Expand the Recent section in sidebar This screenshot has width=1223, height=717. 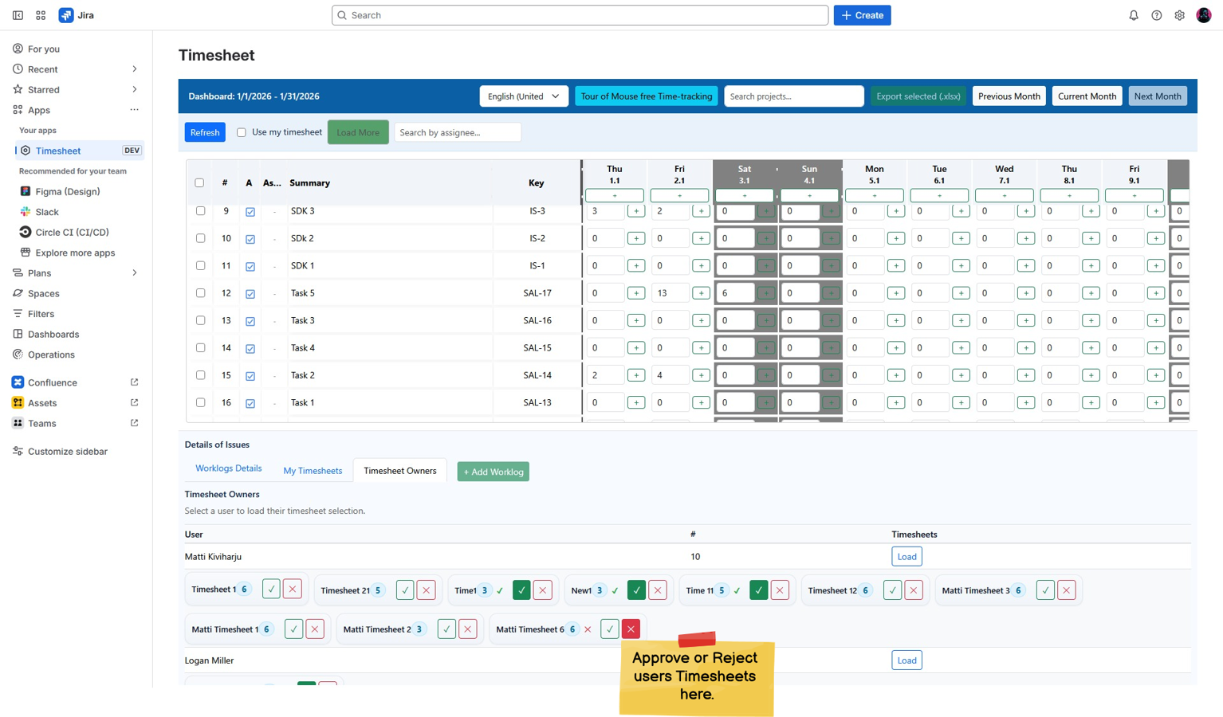coord(134,69)
